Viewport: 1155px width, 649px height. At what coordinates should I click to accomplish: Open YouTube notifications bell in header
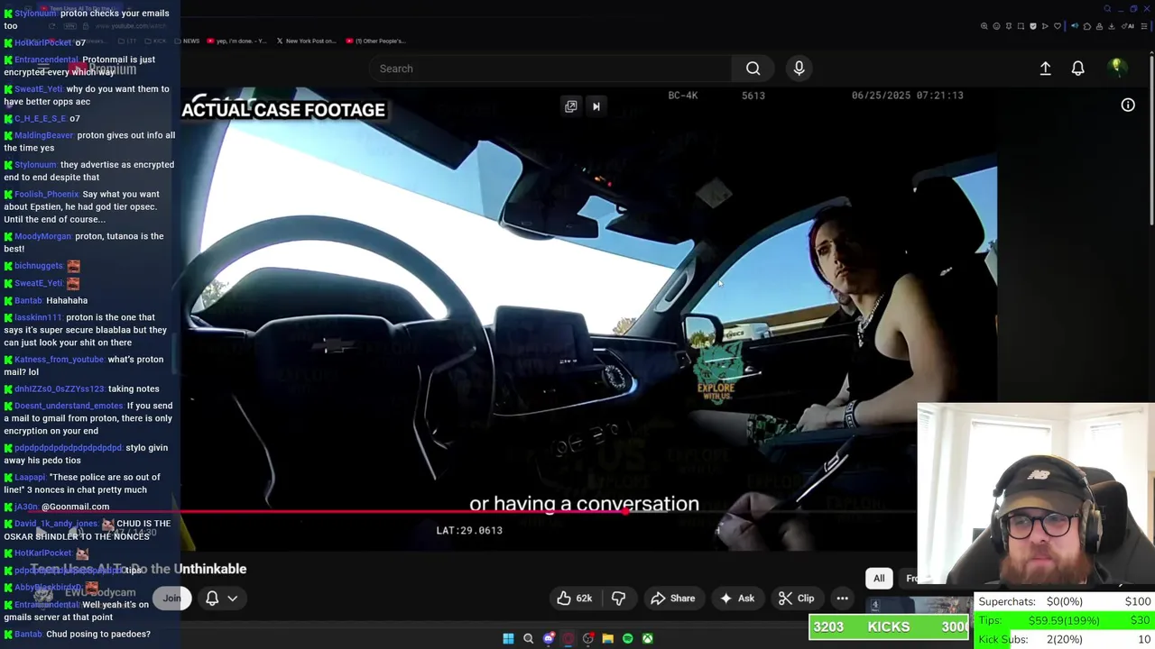1077,69
